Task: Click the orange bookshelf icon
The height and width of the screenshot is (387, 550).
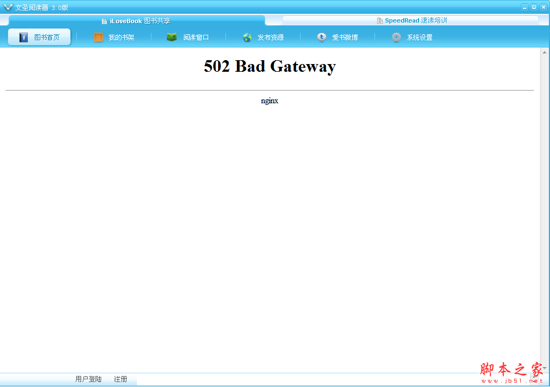Action: [x=98, y=37]
